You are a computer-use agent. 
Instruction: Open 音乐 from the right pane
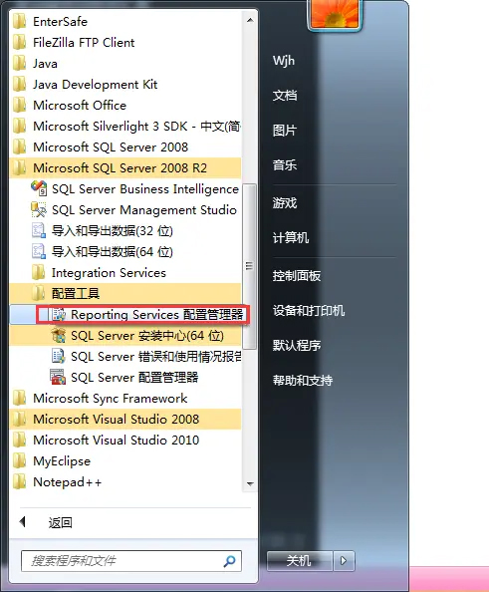[285, 165]
